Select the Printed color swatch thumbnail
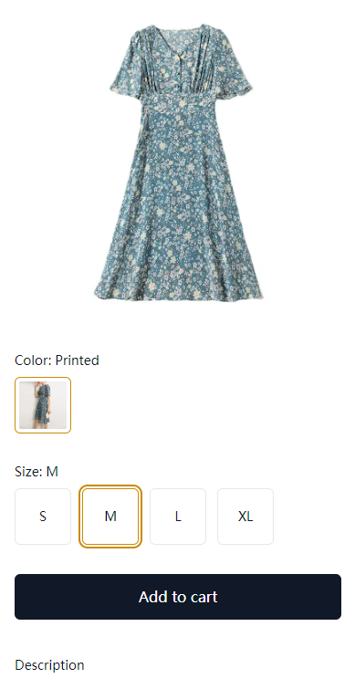Viewport: 355px width, 689px height. coord(43,404)
